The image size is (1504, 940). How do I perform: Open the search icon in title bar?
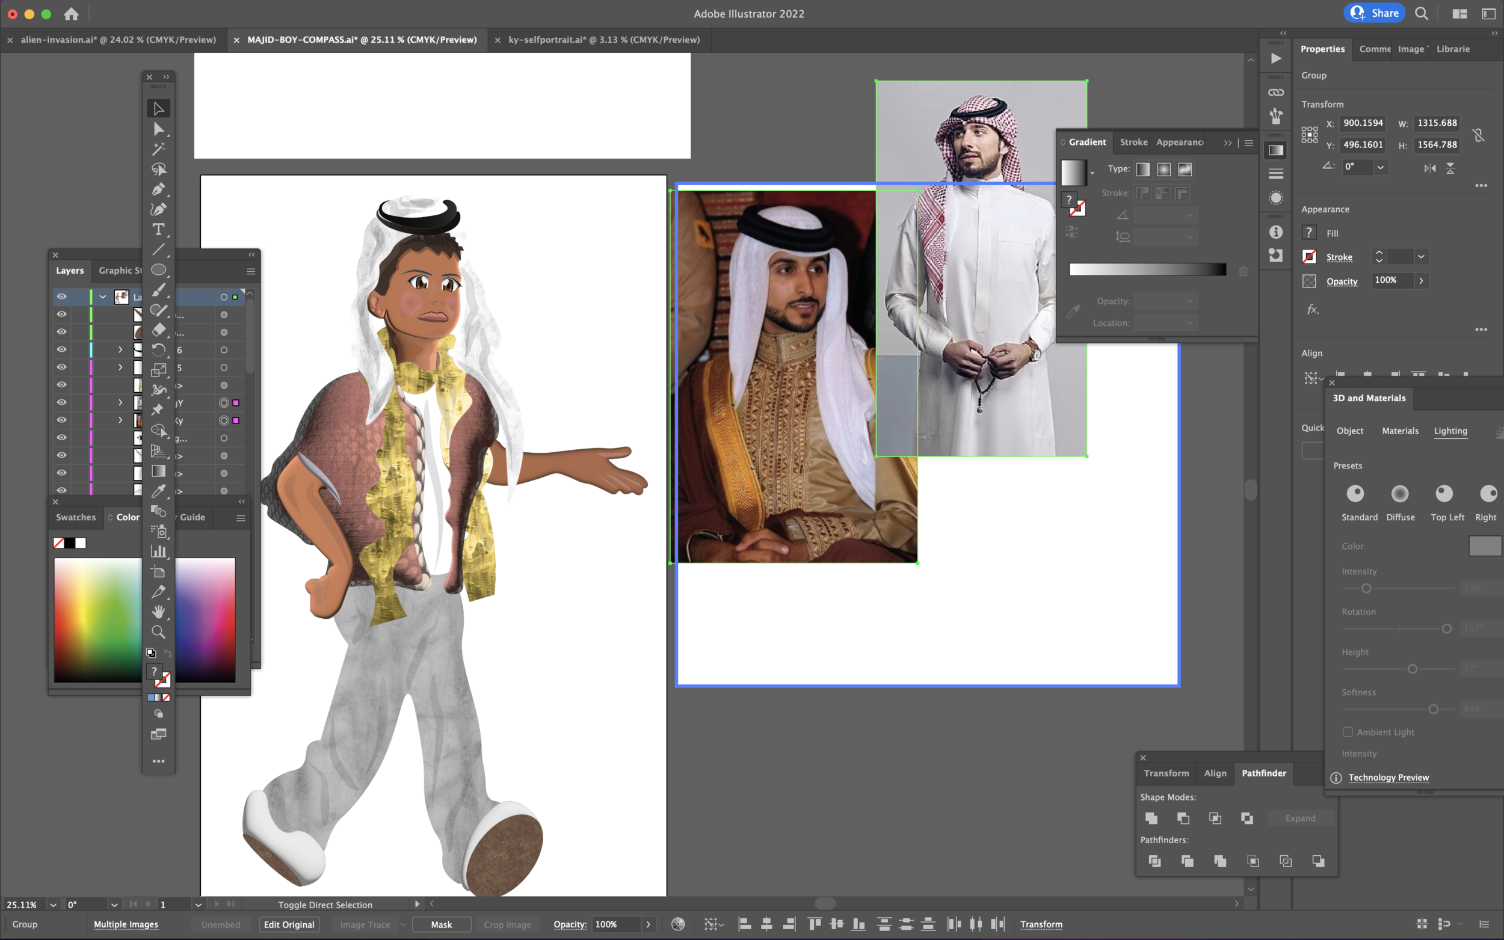click(x=1422, y=13)
